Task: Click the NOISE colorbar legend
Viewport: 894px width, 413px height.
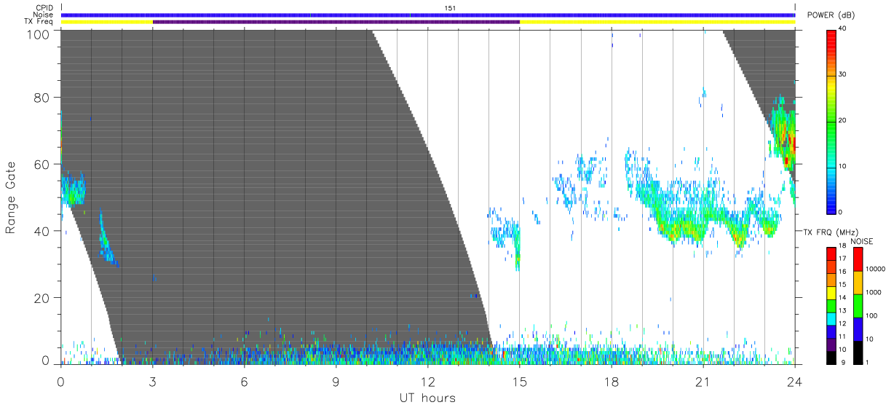Action: (858, 304)
